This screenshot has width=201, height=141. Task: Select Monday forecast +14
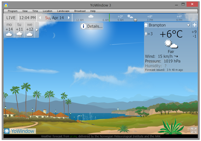click(9, 30)
